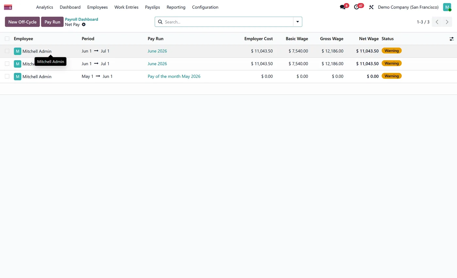
Task: Sort by the Period column header
Action: (x=88, y=39)
